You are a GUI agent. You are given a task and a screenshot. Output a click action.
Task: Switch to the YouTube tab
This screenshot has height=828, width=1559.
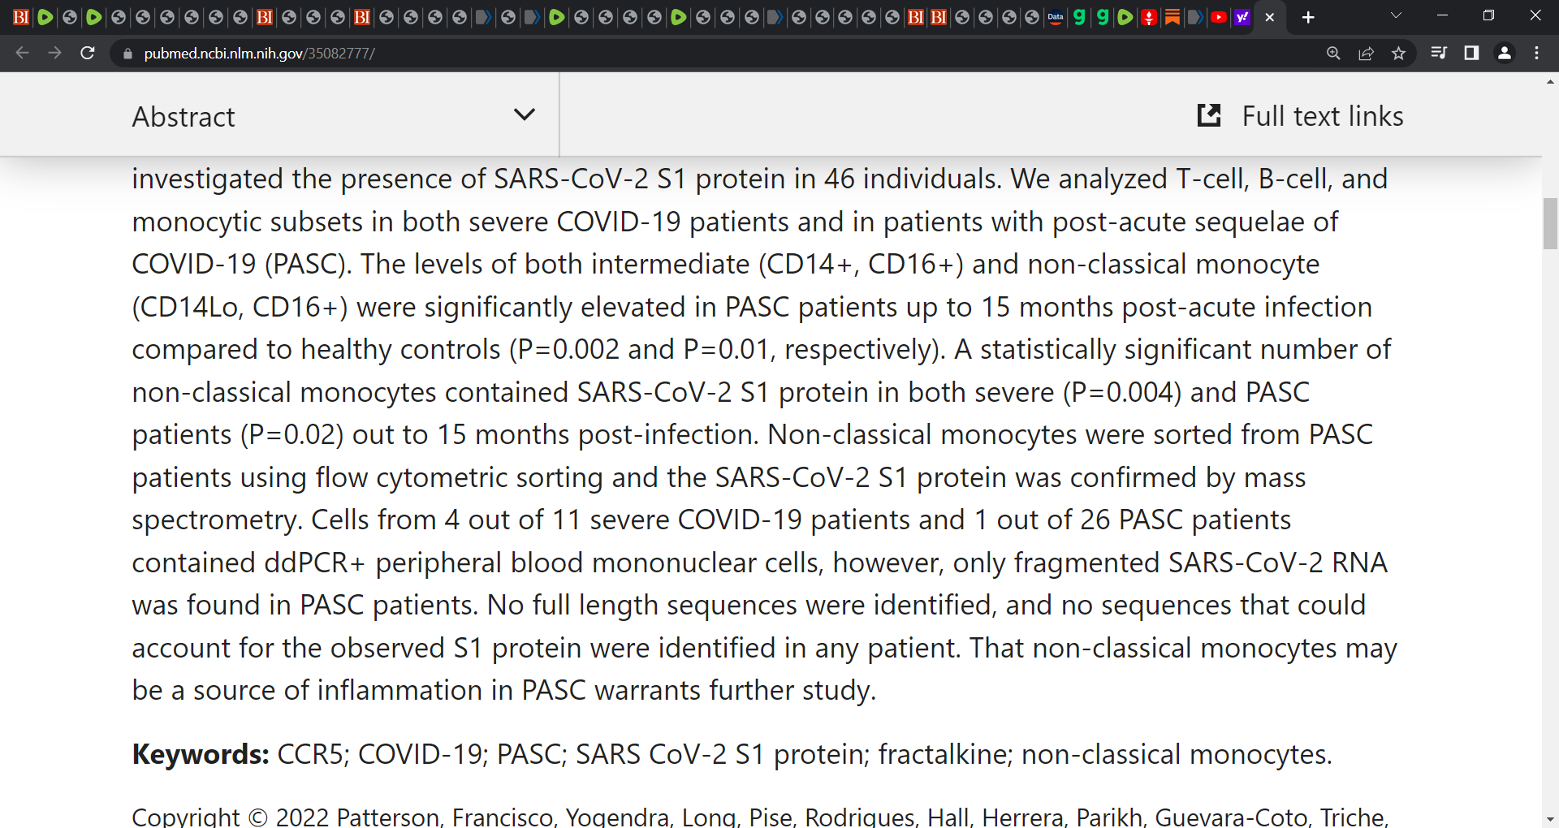(1218, 17)
